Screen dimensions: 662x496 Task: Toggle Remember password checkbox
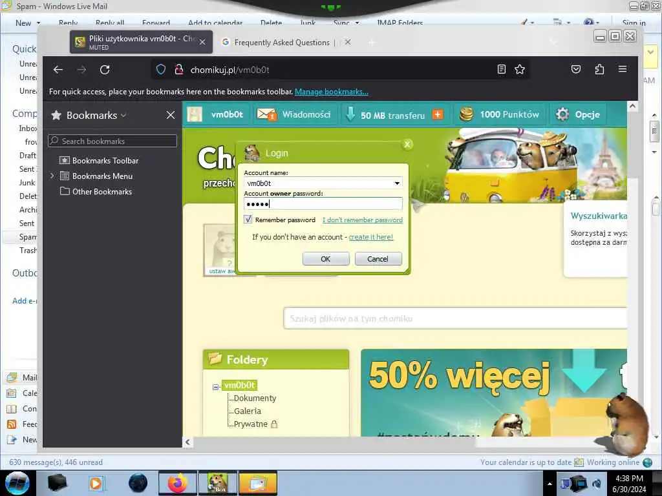pyautogui.click(x=248, y=220)
